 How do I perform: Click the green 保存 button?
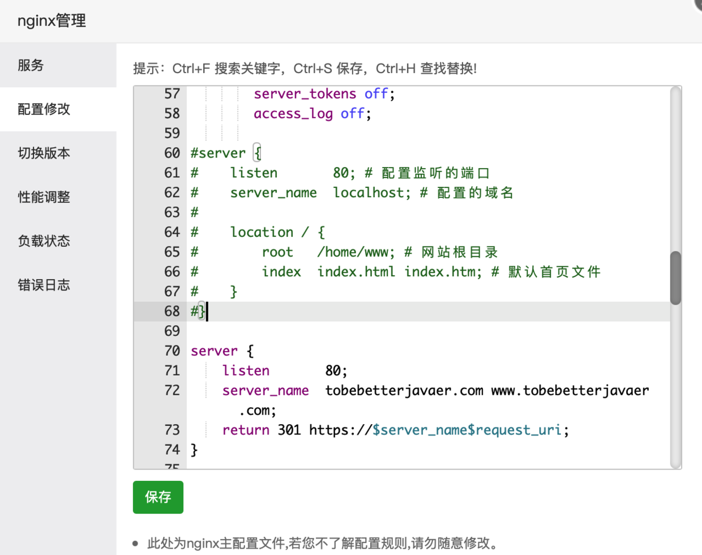click(158, 497)
